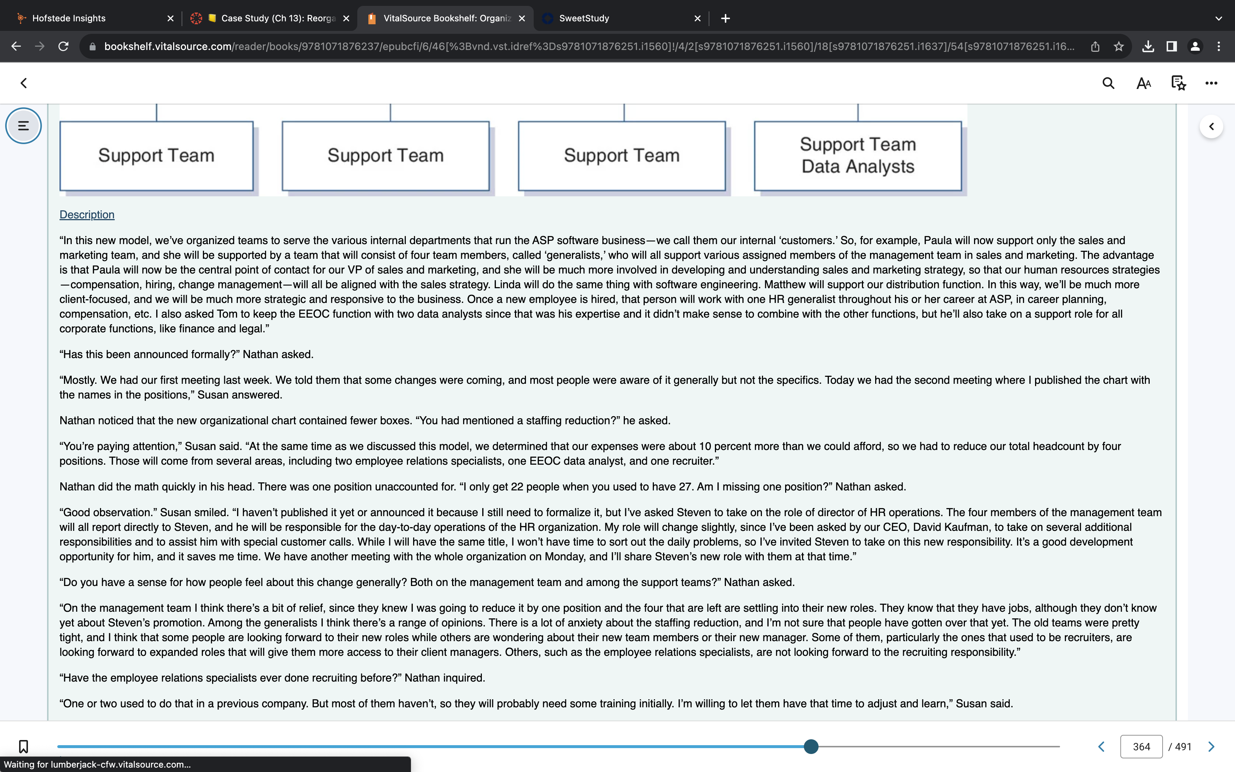
Task: Open table of contents
Action: click(x=24, y=126)
